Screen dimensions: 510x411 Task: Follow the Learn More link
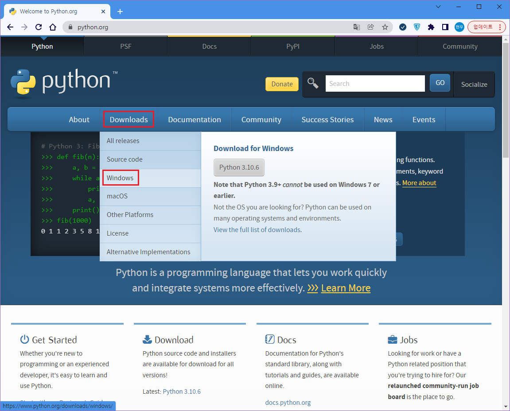pos(346,288)
